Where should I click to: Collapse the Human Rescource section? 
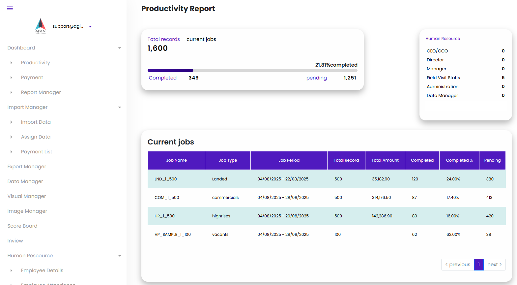120,256
